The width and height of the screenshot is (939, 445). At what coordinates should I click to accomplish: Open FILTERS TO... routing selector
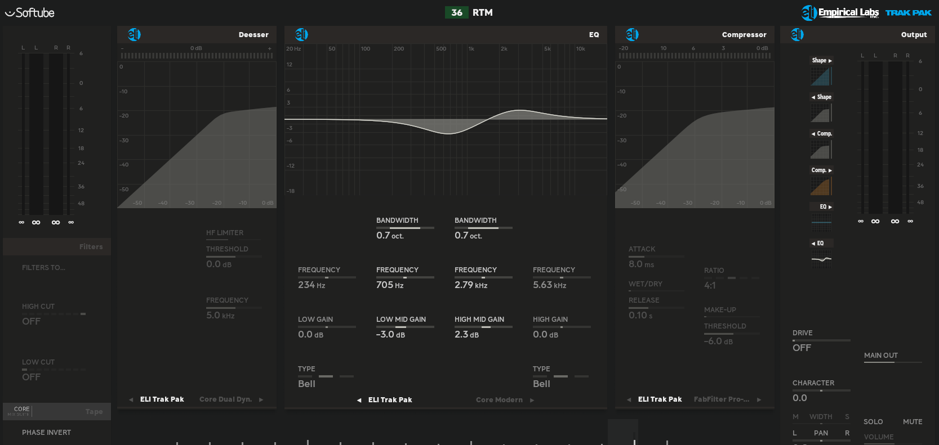[43, 268]
